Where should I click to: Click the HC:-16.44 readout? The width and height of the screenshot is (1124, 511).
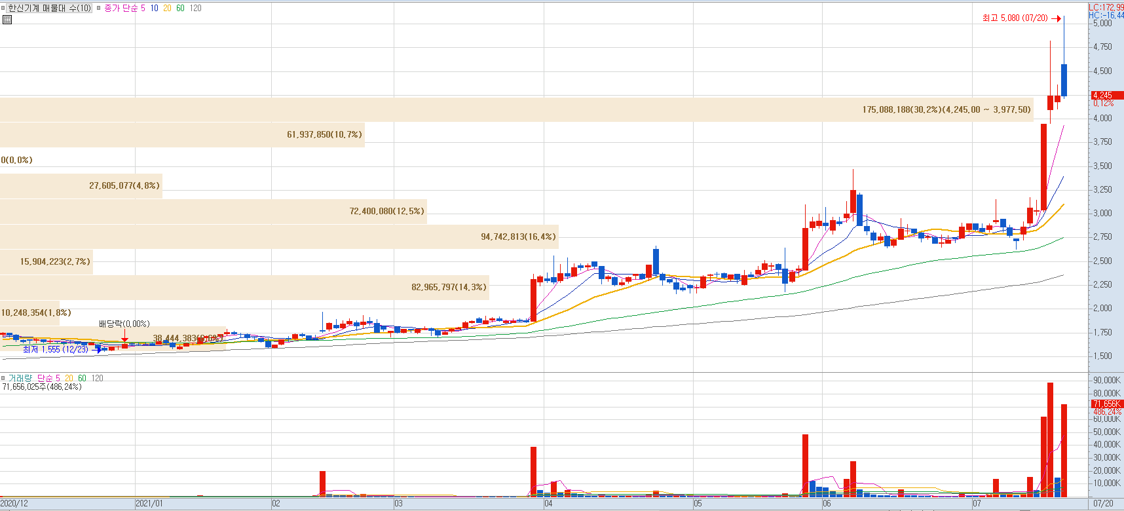click(x=1106, y=15)
